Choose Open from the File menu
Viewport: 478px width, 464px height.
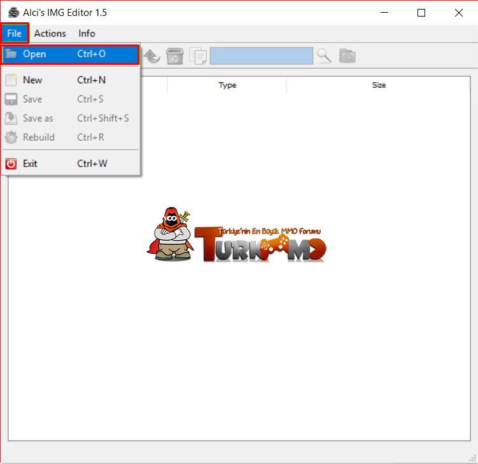pyautogui.click(x=71, y=54)
